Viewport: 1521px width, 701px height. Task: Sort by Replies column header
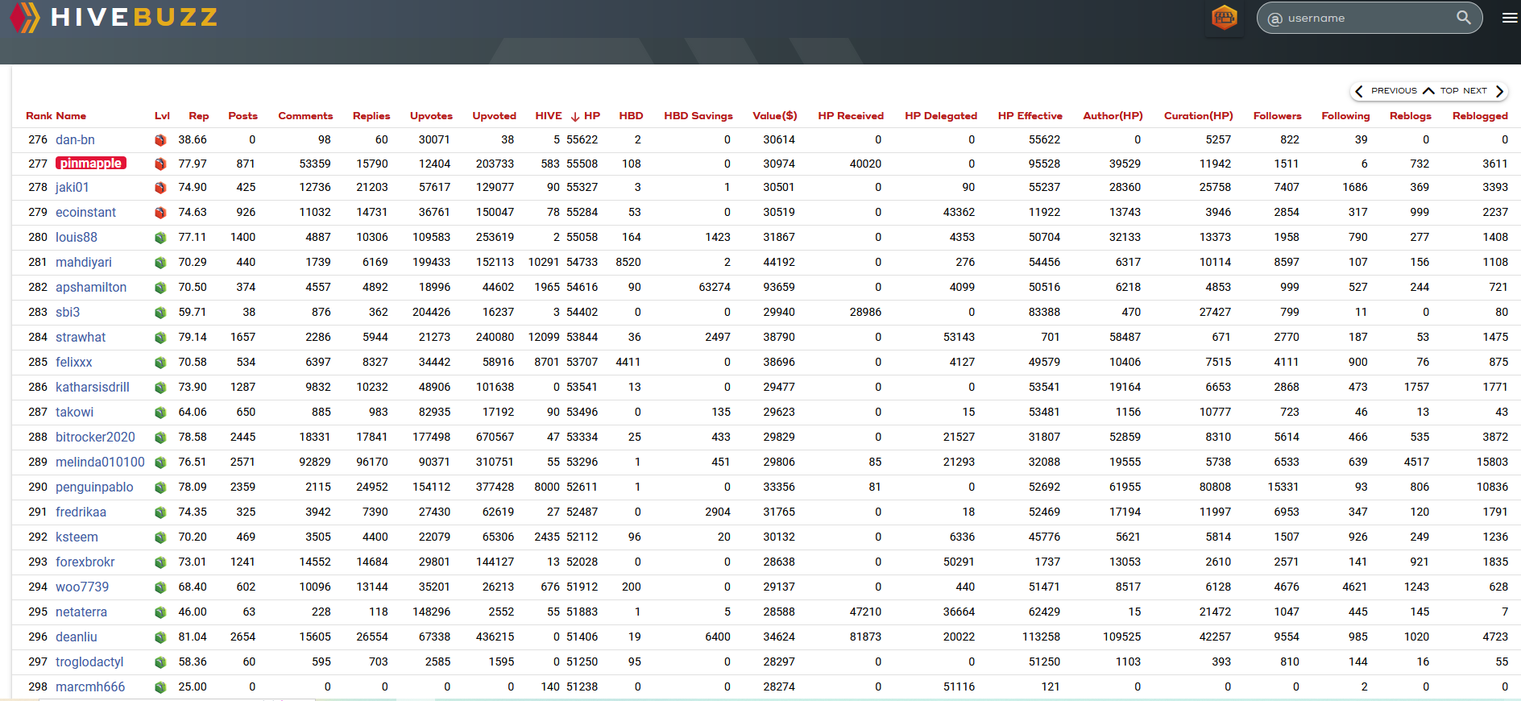point(371,116)
